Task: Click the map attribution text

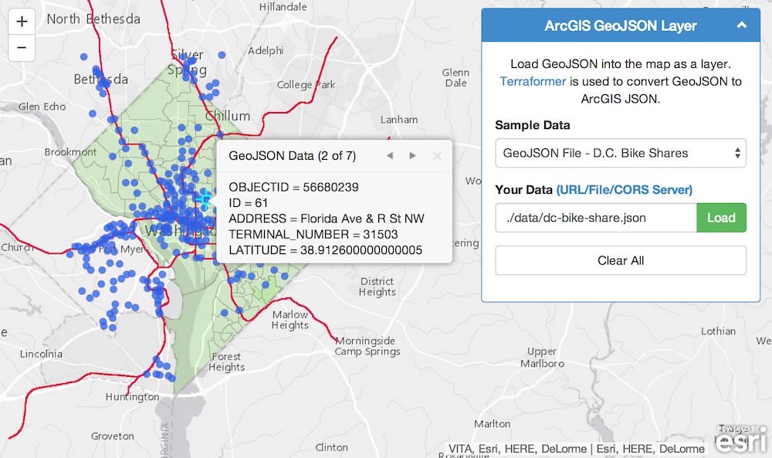Action: pos(577,449)
